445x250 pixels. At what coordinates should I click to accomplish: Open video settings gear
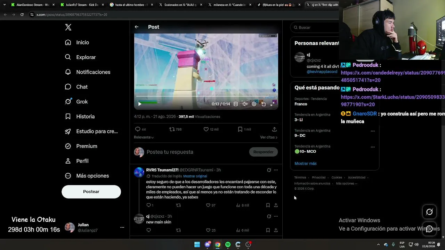[x=254, y=104]
